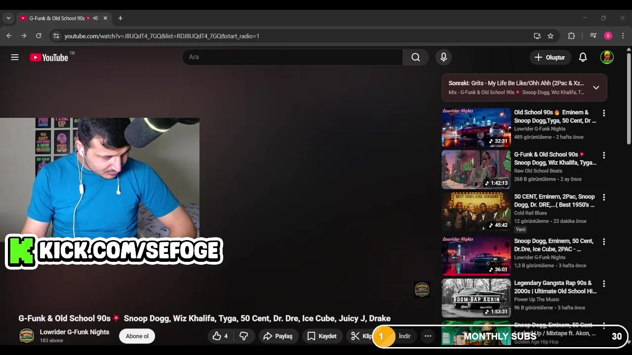
Task: Save the video with Kaydet
Action: coord(322,336)
